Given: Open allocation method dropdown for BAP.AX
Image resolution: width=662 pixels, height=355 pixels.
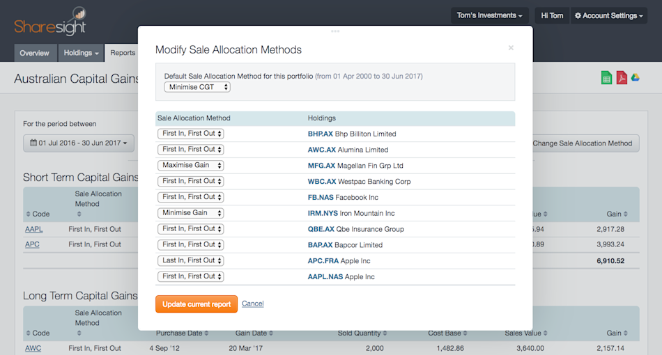Looking at the screenshot, I should tap(190, 244).
